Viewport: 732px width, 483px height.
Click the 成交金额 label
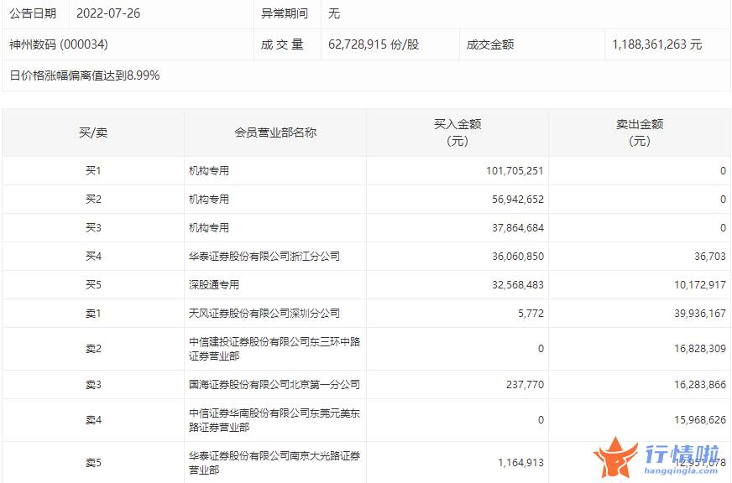[x=490, y=44]
